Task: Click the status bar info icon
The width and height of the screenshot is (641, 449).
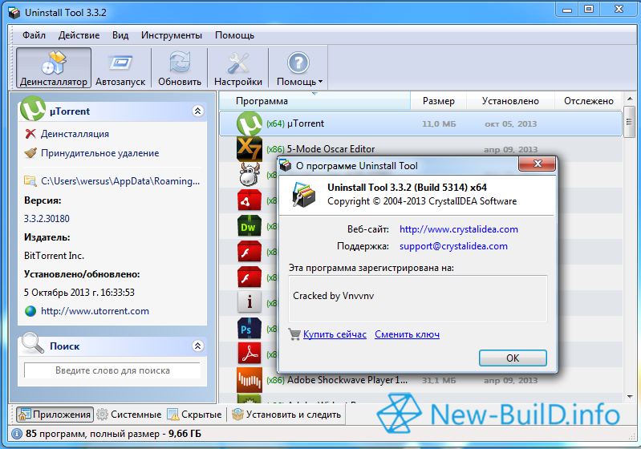Action: pos(17,434)
